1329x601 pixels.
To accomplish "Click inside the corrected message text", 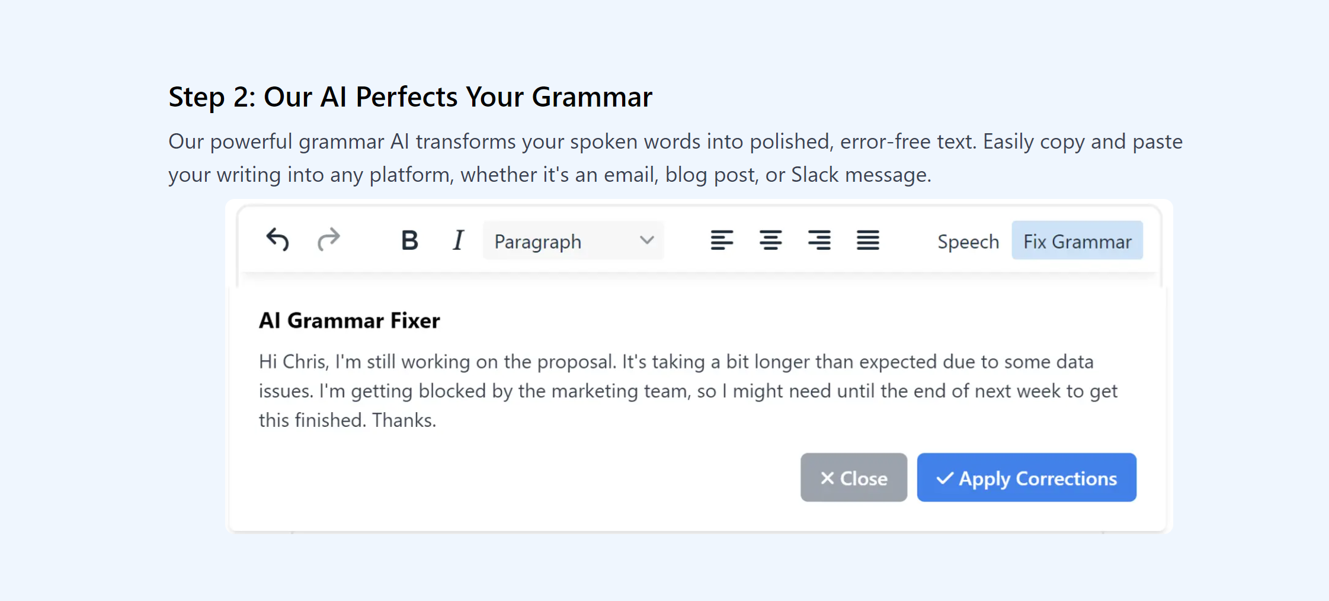I will point(687,391).
